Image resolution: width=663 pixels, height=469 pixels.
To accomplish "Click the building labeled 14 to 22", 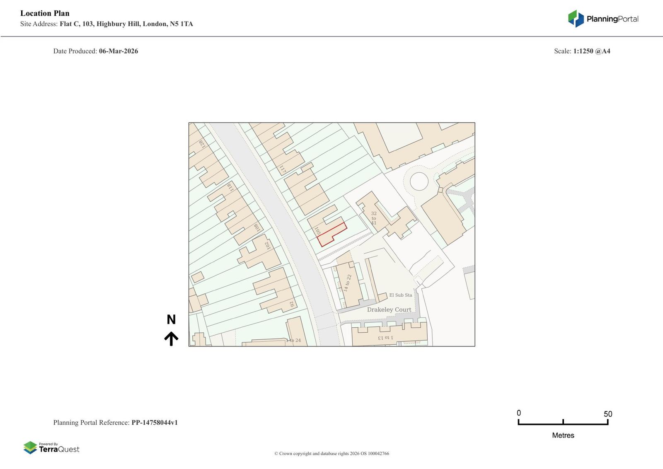I will tap(348, 283).
